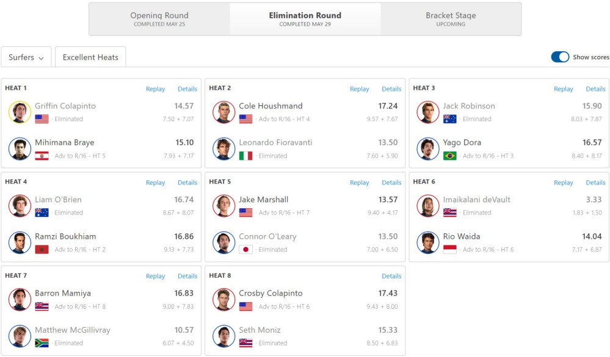Toggle the Show scores switch
Screen dimensions: 610x357
click(x=560, y=57)
